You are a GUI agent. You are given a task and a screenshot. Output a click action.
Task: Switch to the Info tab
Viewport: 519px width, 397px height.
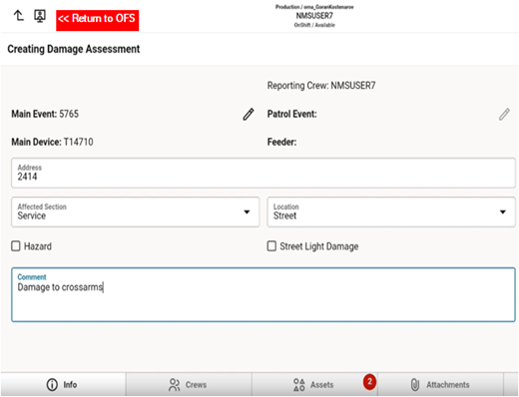coord(63,385)
